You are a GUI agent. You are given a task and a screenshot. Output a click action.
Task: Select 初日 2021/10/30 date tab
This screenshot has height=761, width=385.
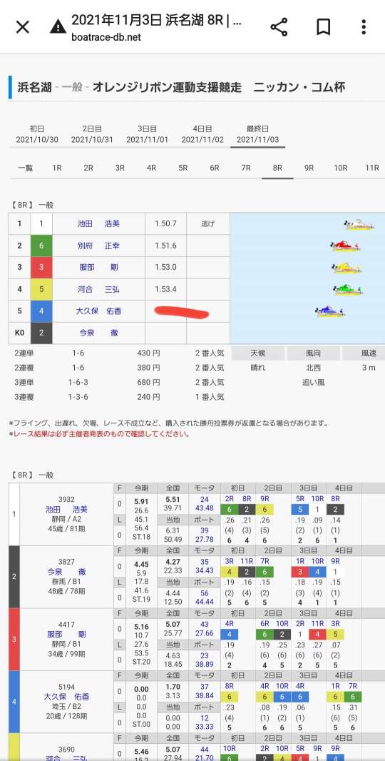37,134
